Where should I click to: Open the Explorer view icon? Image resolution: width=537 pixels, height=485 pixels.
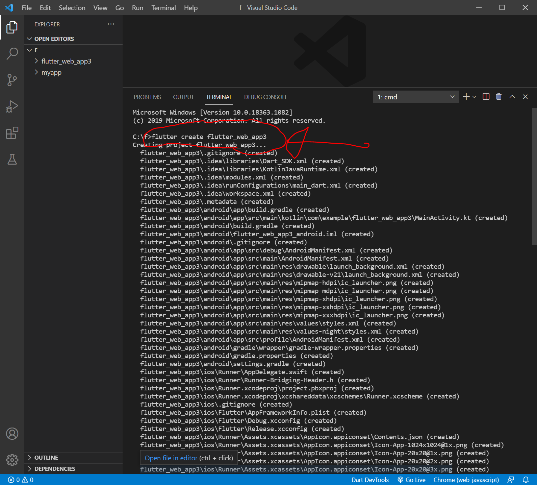[x=12, y=27]
